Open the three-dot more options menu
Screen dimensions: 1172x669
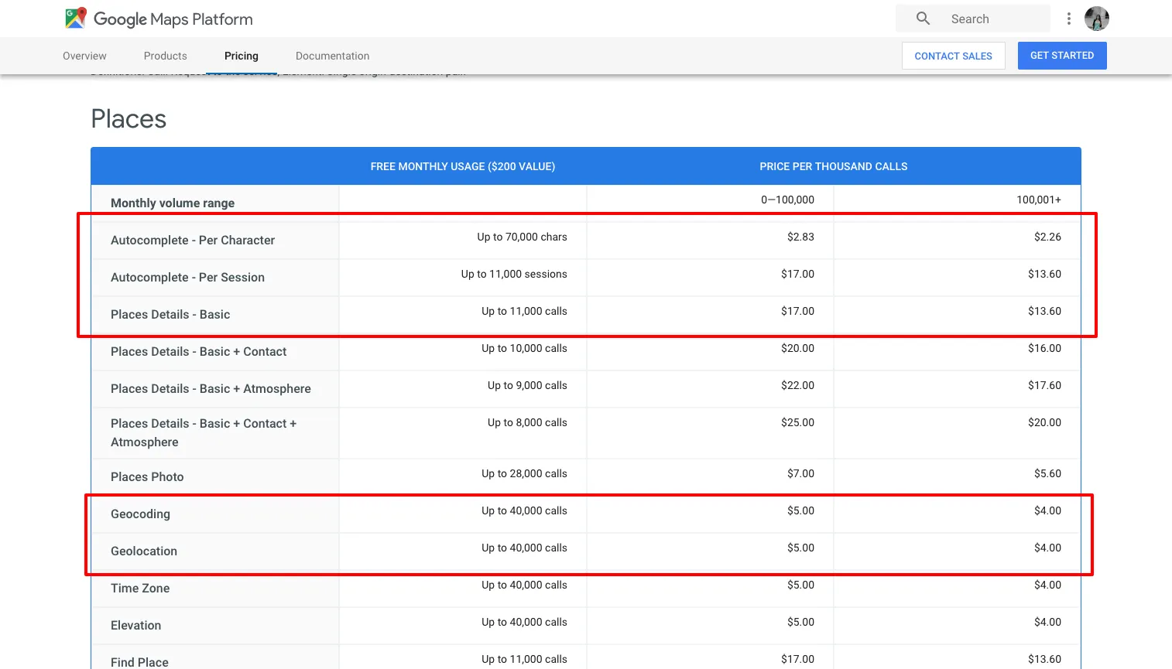1069,19
